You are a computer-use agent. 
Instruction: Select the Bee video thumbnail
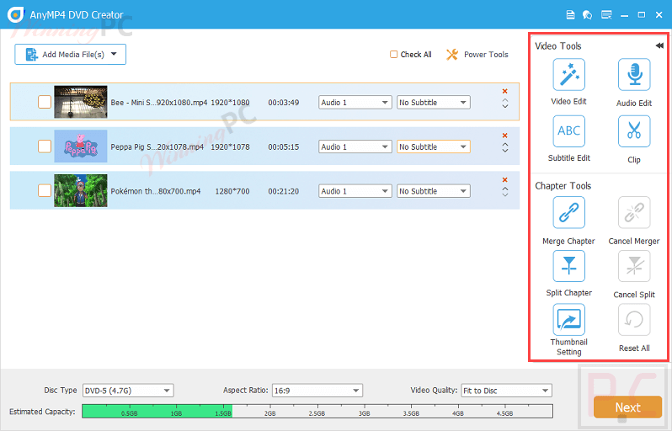81,102
